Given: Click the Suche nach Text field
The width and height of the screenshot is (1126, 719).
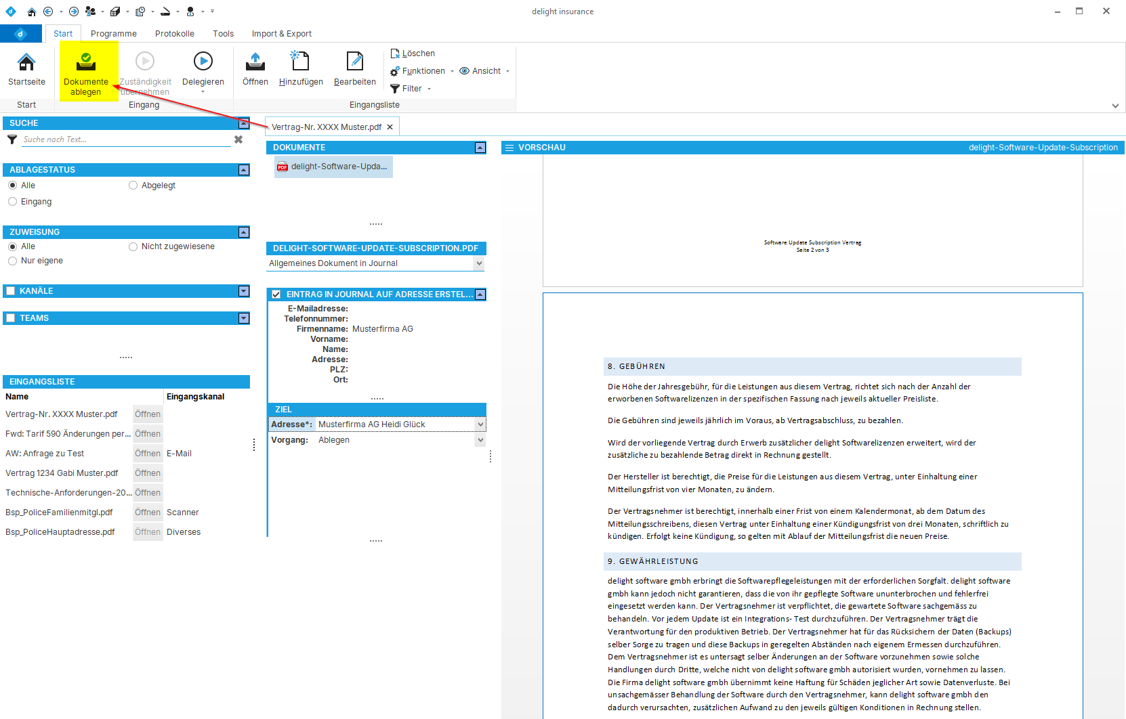Looking at the screenshot, I should pyautogui.click(x=125, y=139).
